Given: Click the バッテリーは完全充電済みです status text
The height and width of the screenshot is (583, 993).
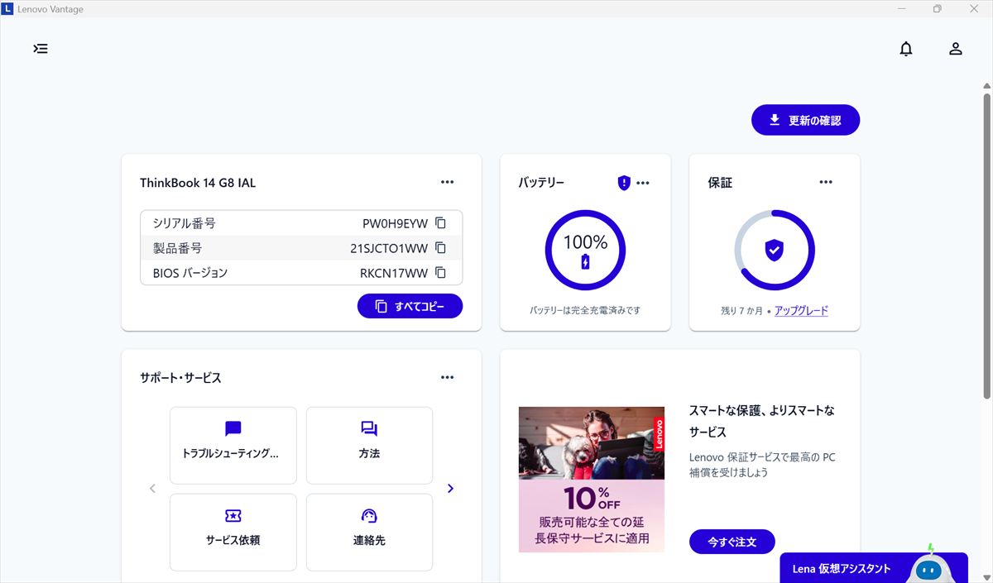Looking at the screenshot, I should (x=585, y=310).
